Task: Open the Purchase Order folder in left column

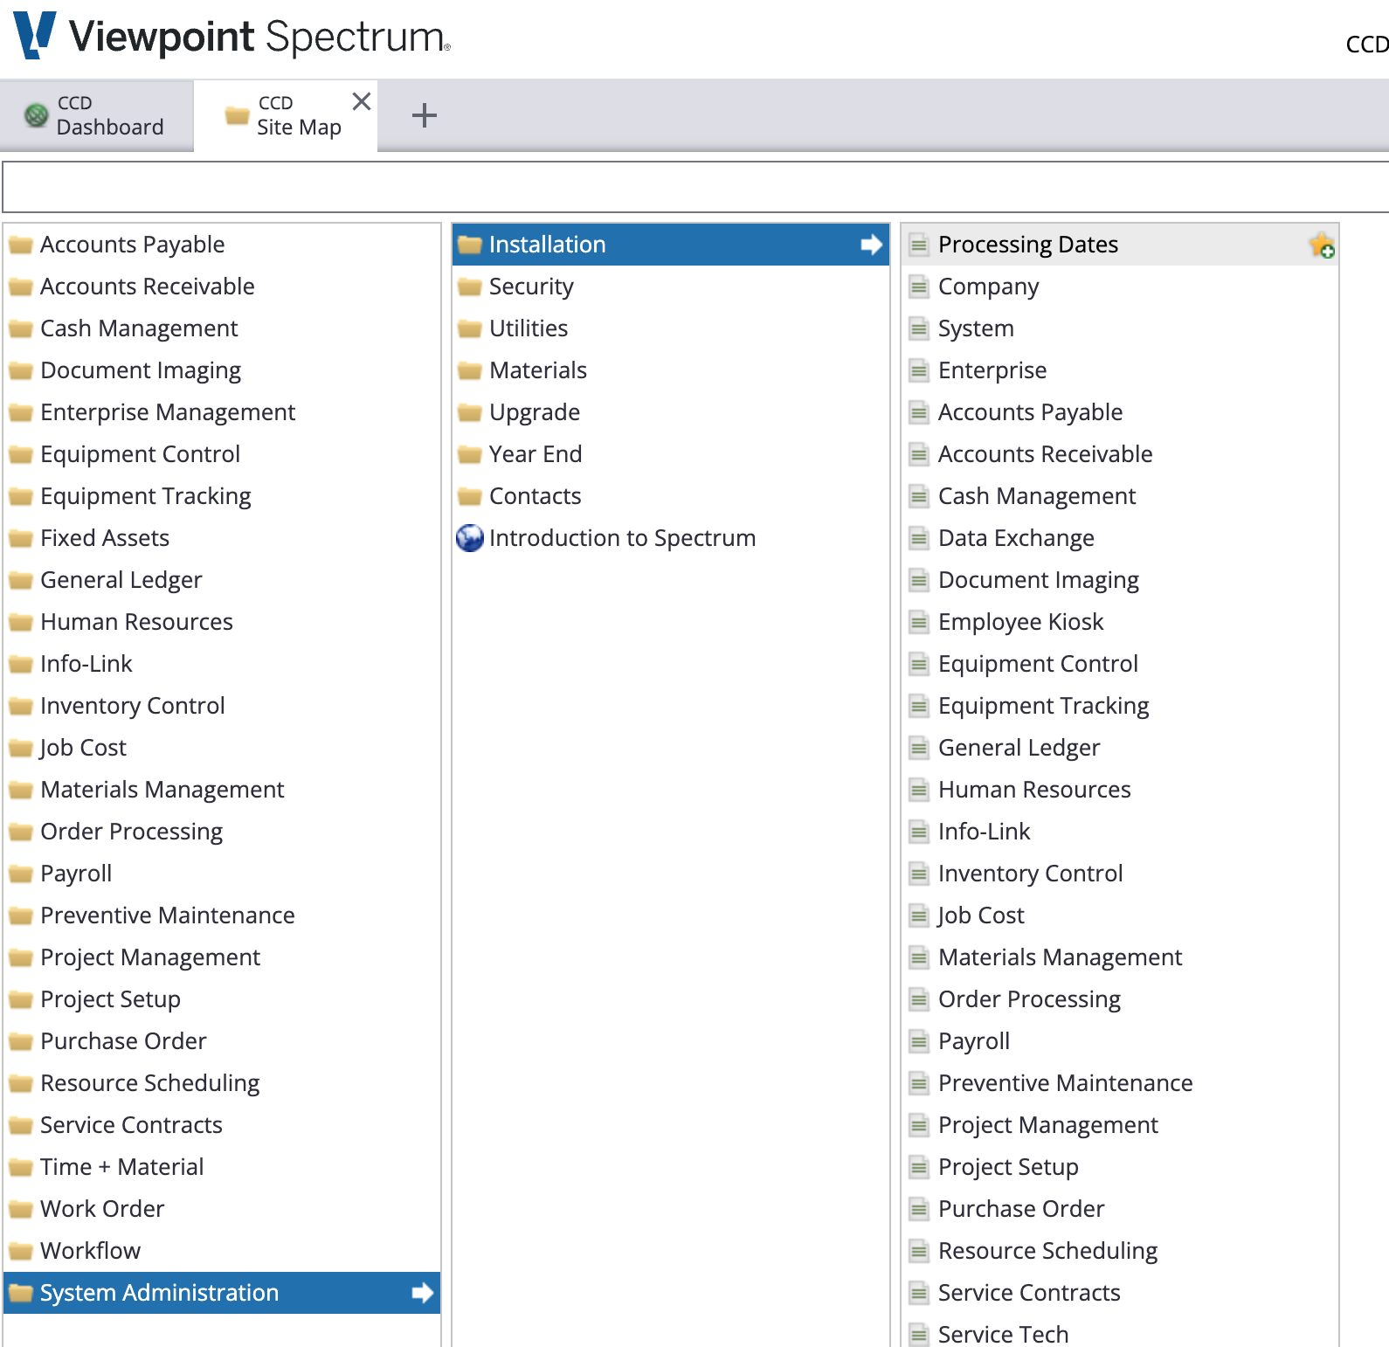Action: point(222,1041)
